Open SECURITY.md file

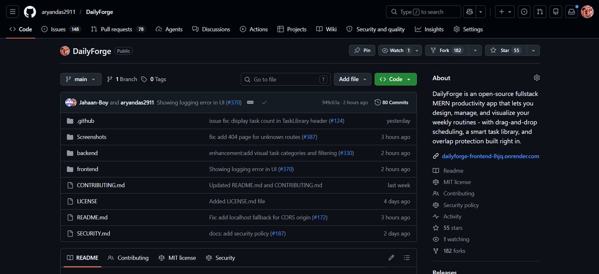(x=93, y=233)
